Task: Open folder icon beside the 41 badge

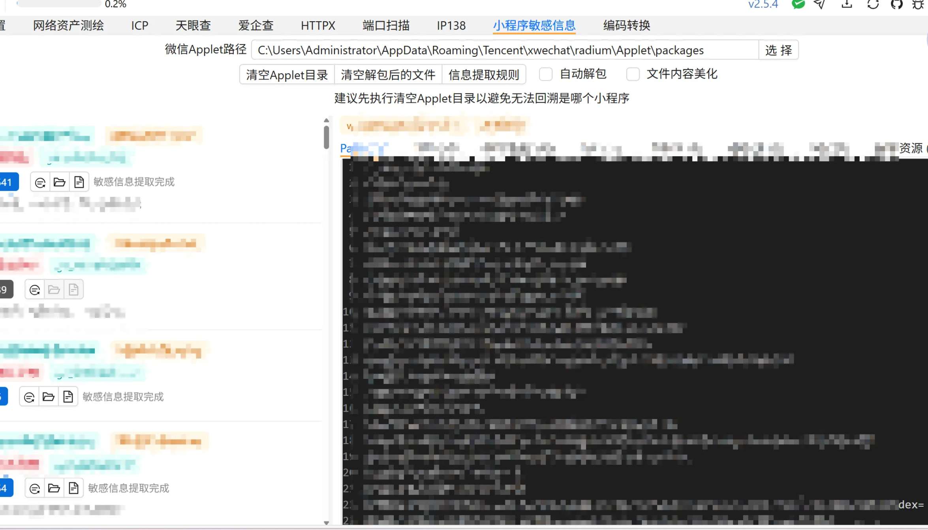Action: pyautogui.click(x=59, y=182)
